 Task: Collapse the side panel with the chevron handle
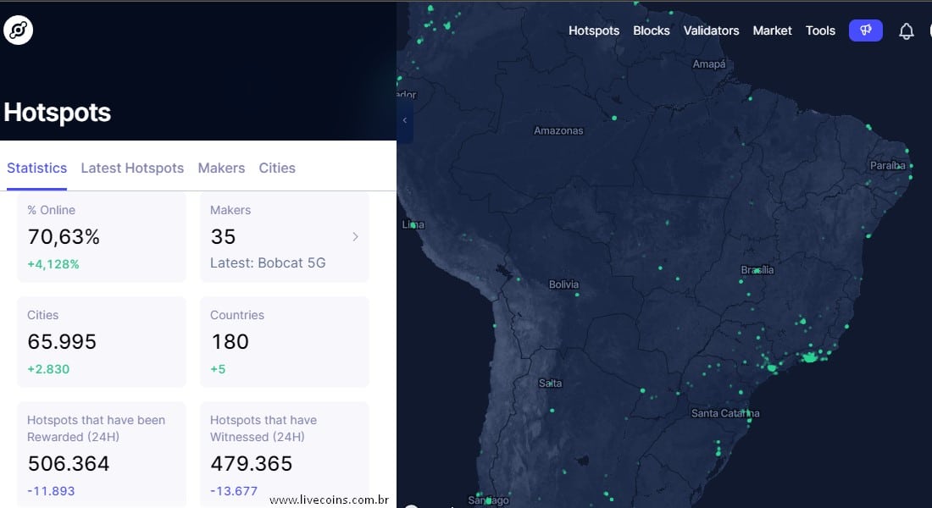coord(405,120)
